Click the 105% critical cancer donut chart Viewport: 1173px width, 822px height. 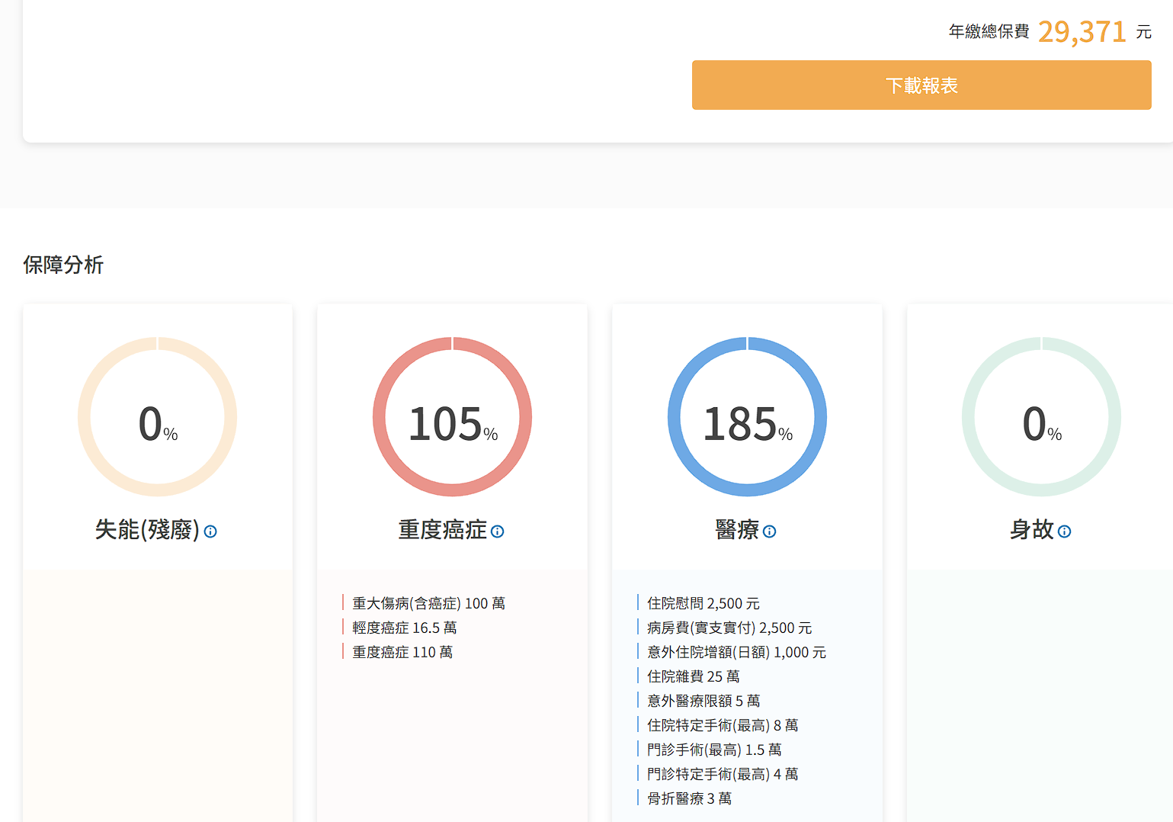[x=452, y=417]
